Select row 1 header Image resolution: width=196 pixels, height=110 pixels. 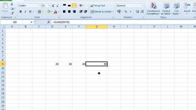click(x=3, y=31)
